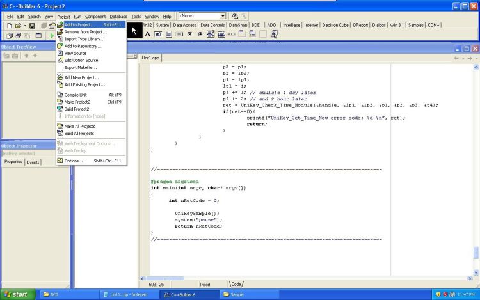The image size is (480, 300).
Task: Click the Code tab at editor bottom
Action: [236, 285]
